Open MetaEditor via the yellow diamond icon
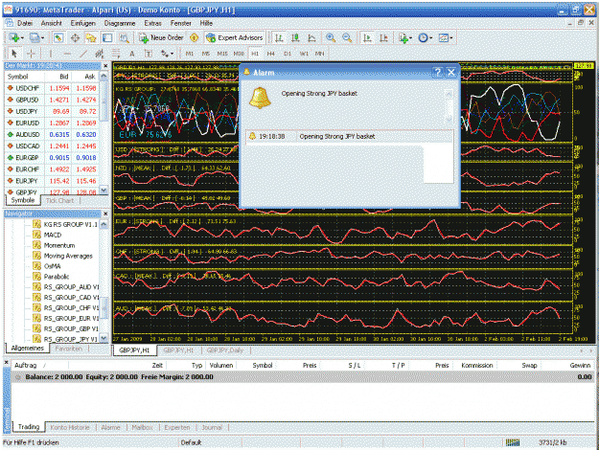Viewport: 599px width, 450px height. click(x=194, y=37)
